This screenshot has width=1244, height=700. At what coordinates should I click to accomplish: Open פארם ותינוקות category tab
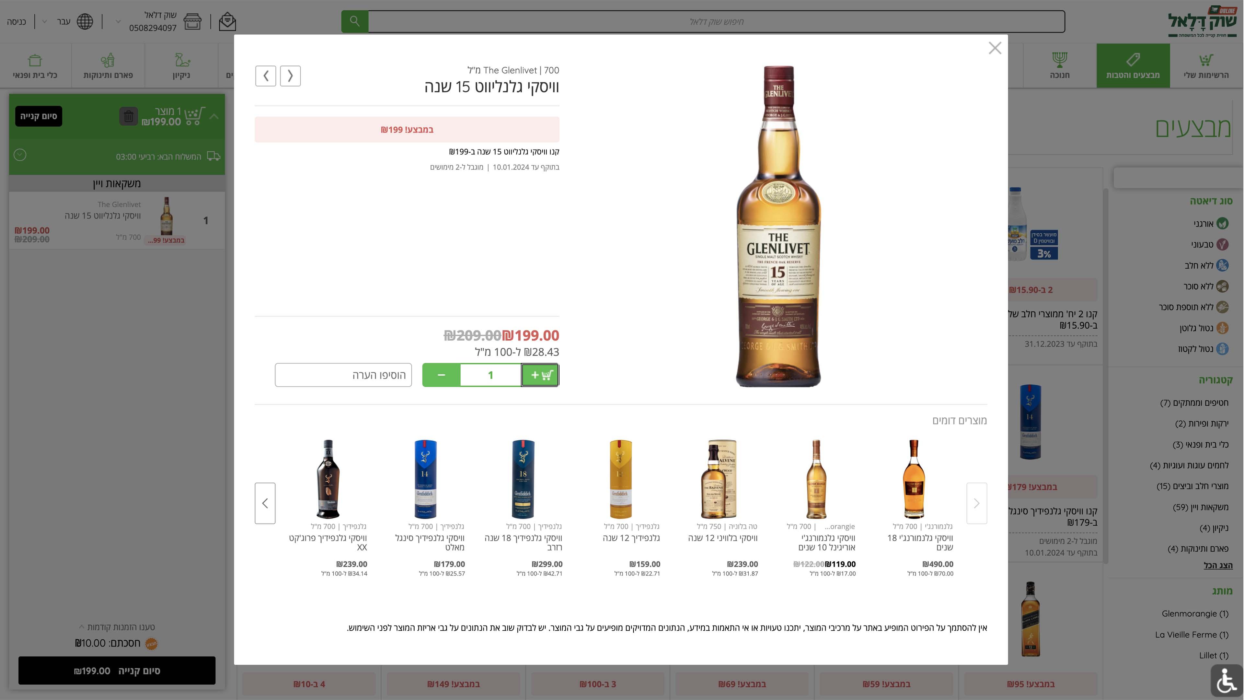108,66
